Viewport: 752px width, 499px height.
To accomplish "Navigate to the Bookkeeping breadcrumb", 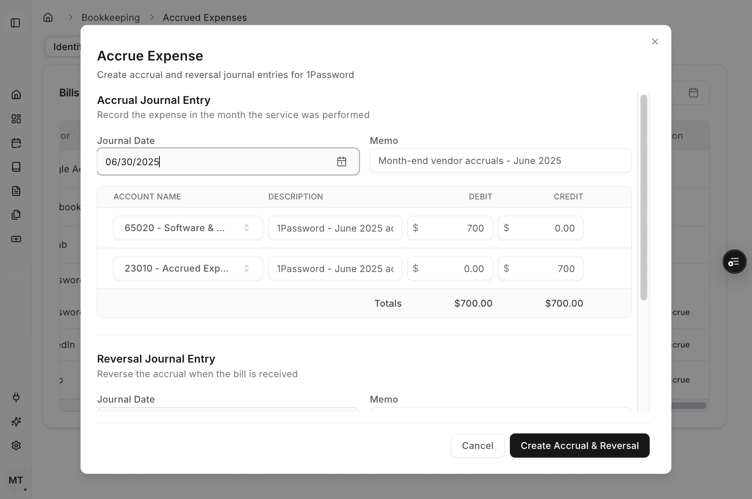I will [x=111, y=18].
